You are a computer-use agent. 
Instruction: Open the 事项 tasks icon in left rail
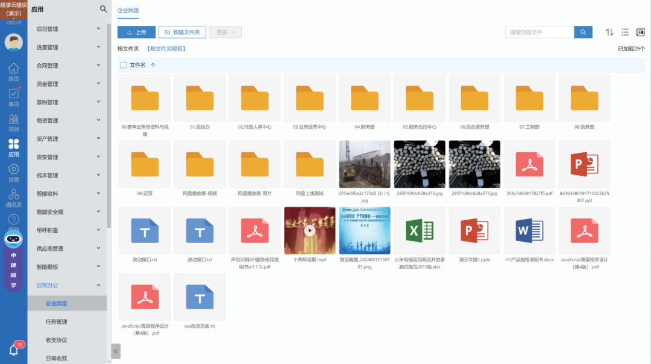tap(13, 97)
